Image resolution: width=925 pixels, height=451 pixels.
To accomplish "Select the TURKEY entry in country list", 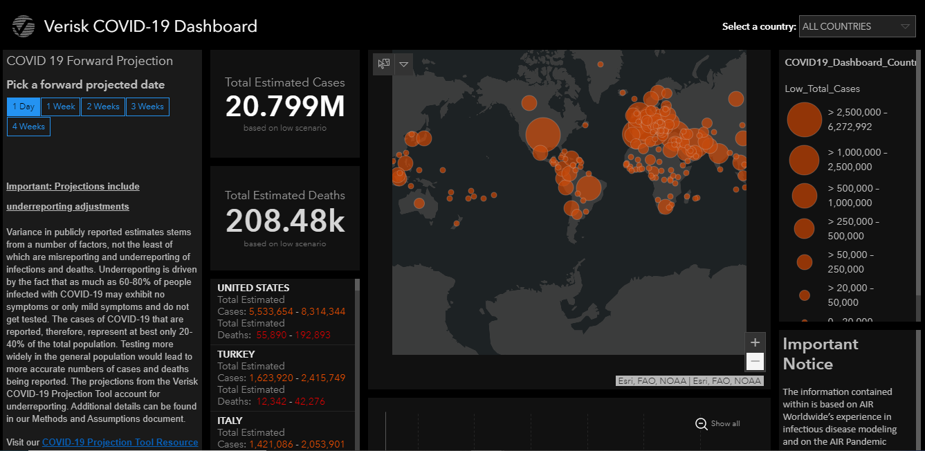I will tap(282, 378).
